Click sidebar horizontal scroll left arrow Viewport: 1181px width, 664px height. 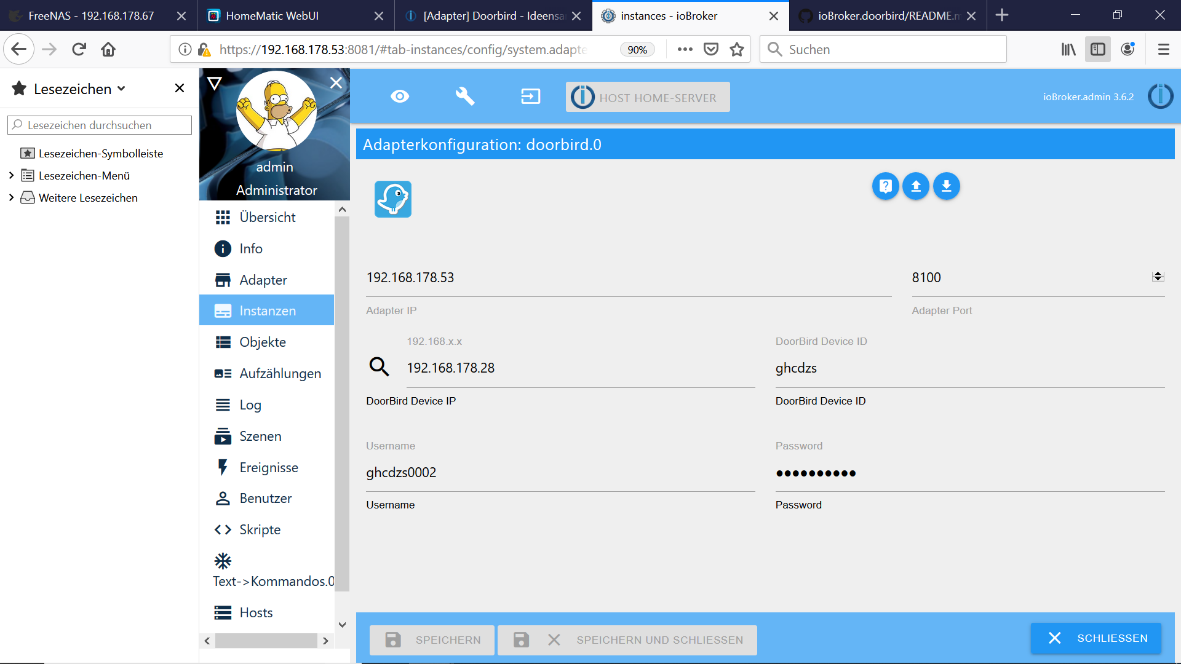[207, 641]
